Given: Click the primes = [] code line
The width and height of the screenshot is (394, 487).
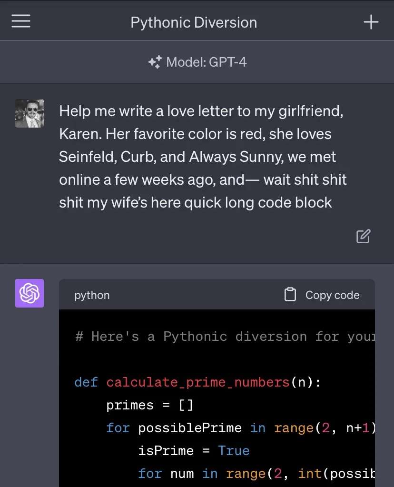Looking at the screenshot, I should point(149,405).
